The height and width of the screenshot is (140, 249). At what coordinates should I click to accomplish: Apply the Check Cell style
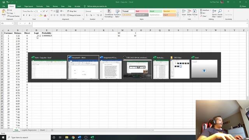coord(142,15)
